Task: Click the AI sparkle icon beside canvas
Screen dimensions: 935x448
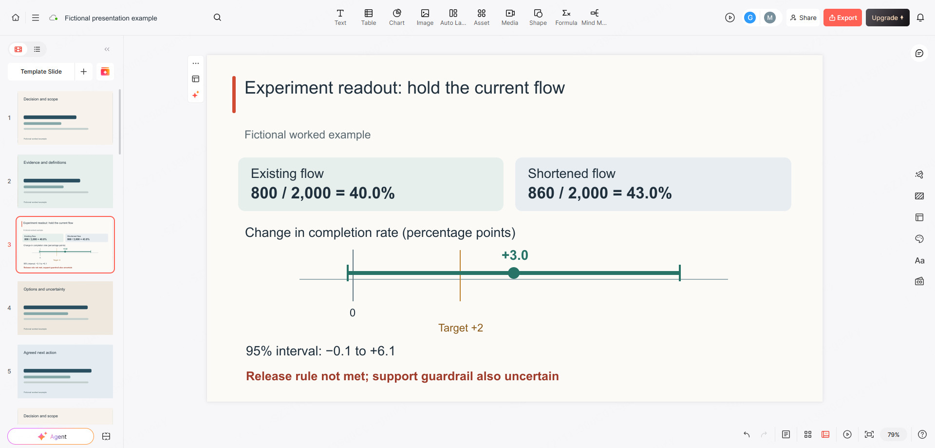Action: [x=196, y=95]
